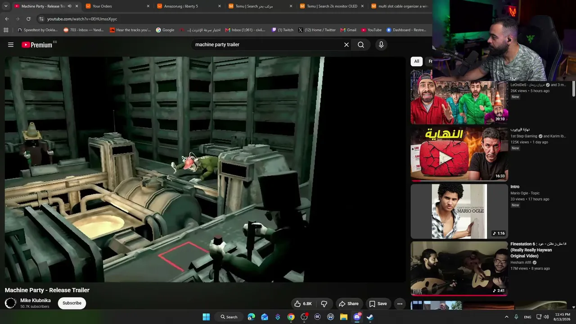Open Steam from the taskbar
Screen dimensions: 576x324
pos(370,317)
